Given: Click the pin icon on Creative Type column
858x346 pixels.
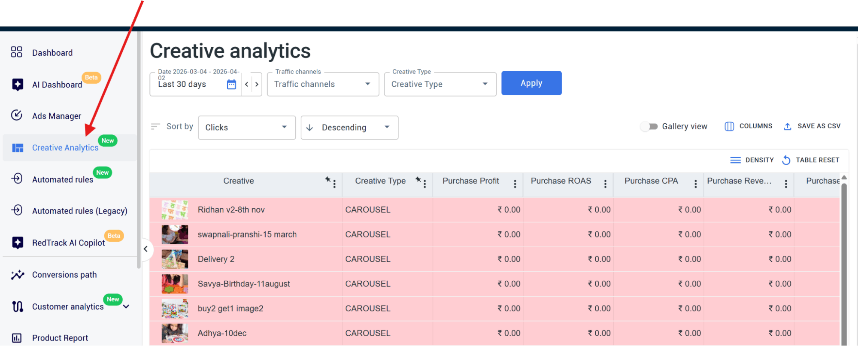Looking at the screenshot, I should [418, 179].
